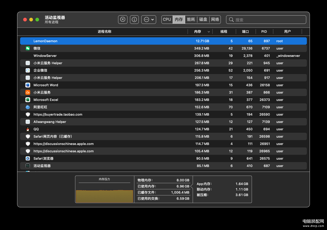This screenshot has width=327, height=230.
Task: Click the 小米云服务 orange cloud icon
Action: (x=28, y=92)
